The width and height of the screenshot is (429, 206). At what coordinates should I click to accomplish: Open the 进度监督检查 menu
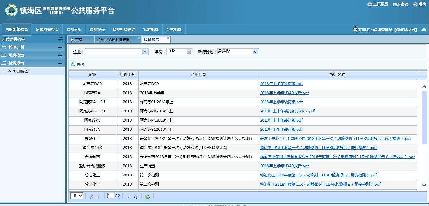click(17, 30)
